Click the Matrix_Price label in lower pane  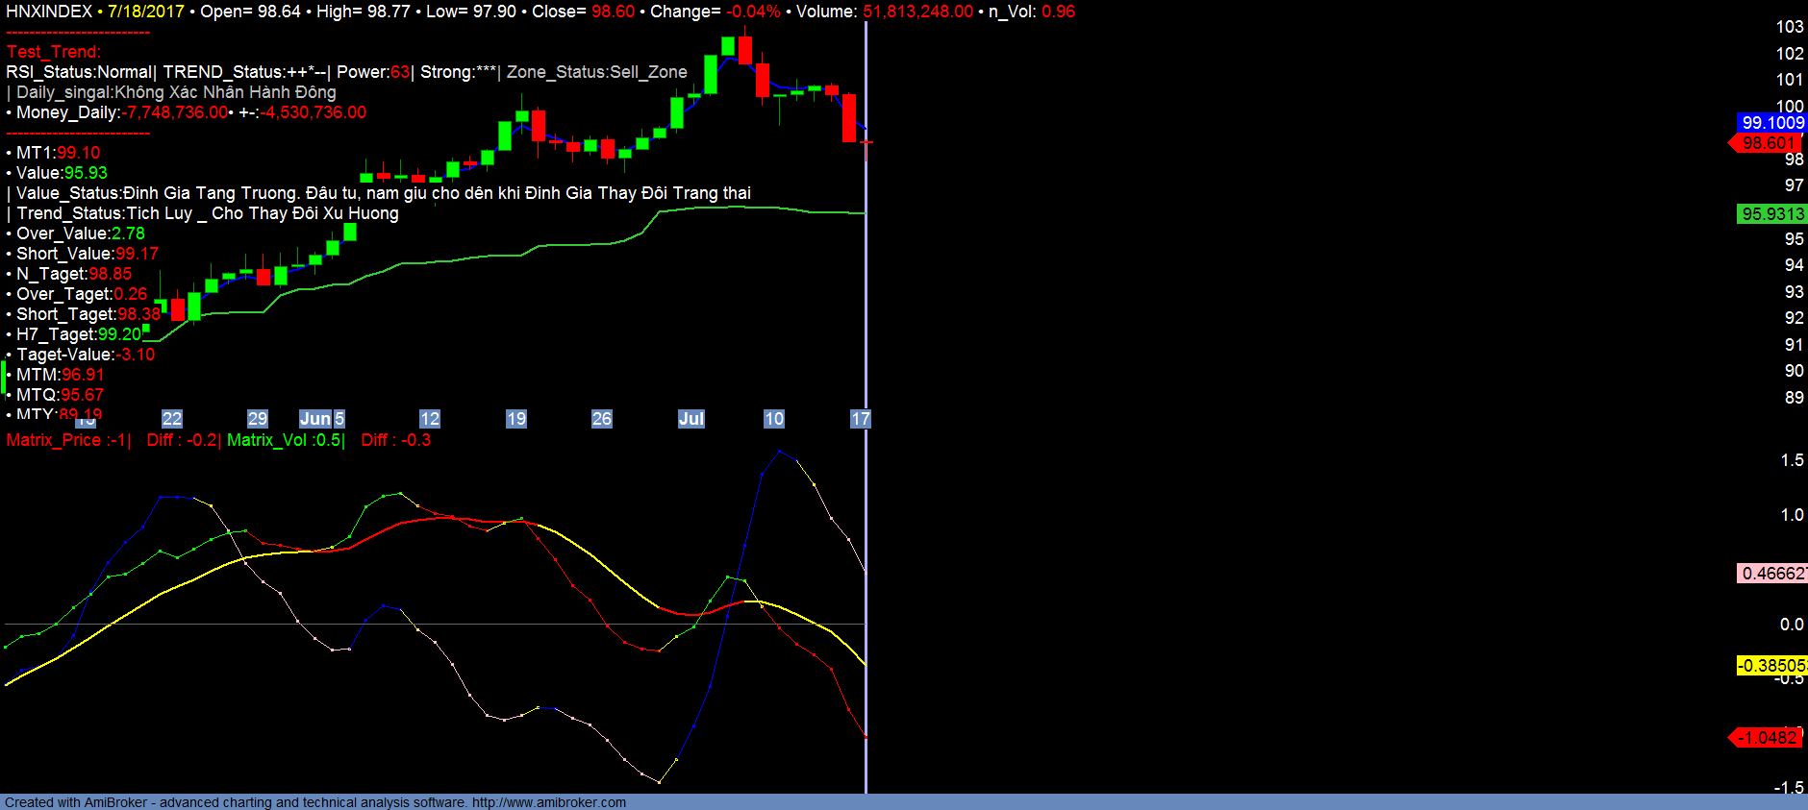[67, 440]
